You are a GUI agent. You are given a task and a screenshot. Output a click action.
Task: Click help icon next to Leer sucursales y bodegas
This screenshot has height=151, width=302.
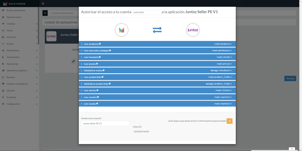click(110, 50)
